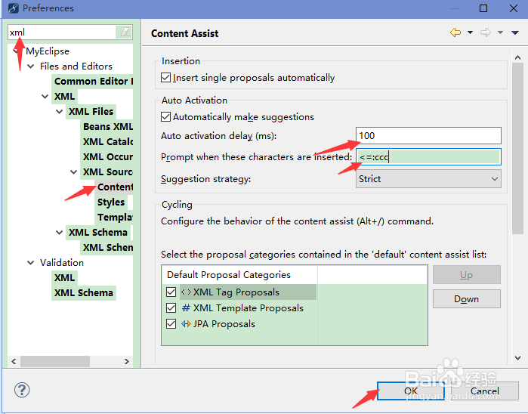Screen dimensions: 528x414
Task: Click the Default Proposal Categories column header
Action: pyautogui.click(x=239, y=275)
